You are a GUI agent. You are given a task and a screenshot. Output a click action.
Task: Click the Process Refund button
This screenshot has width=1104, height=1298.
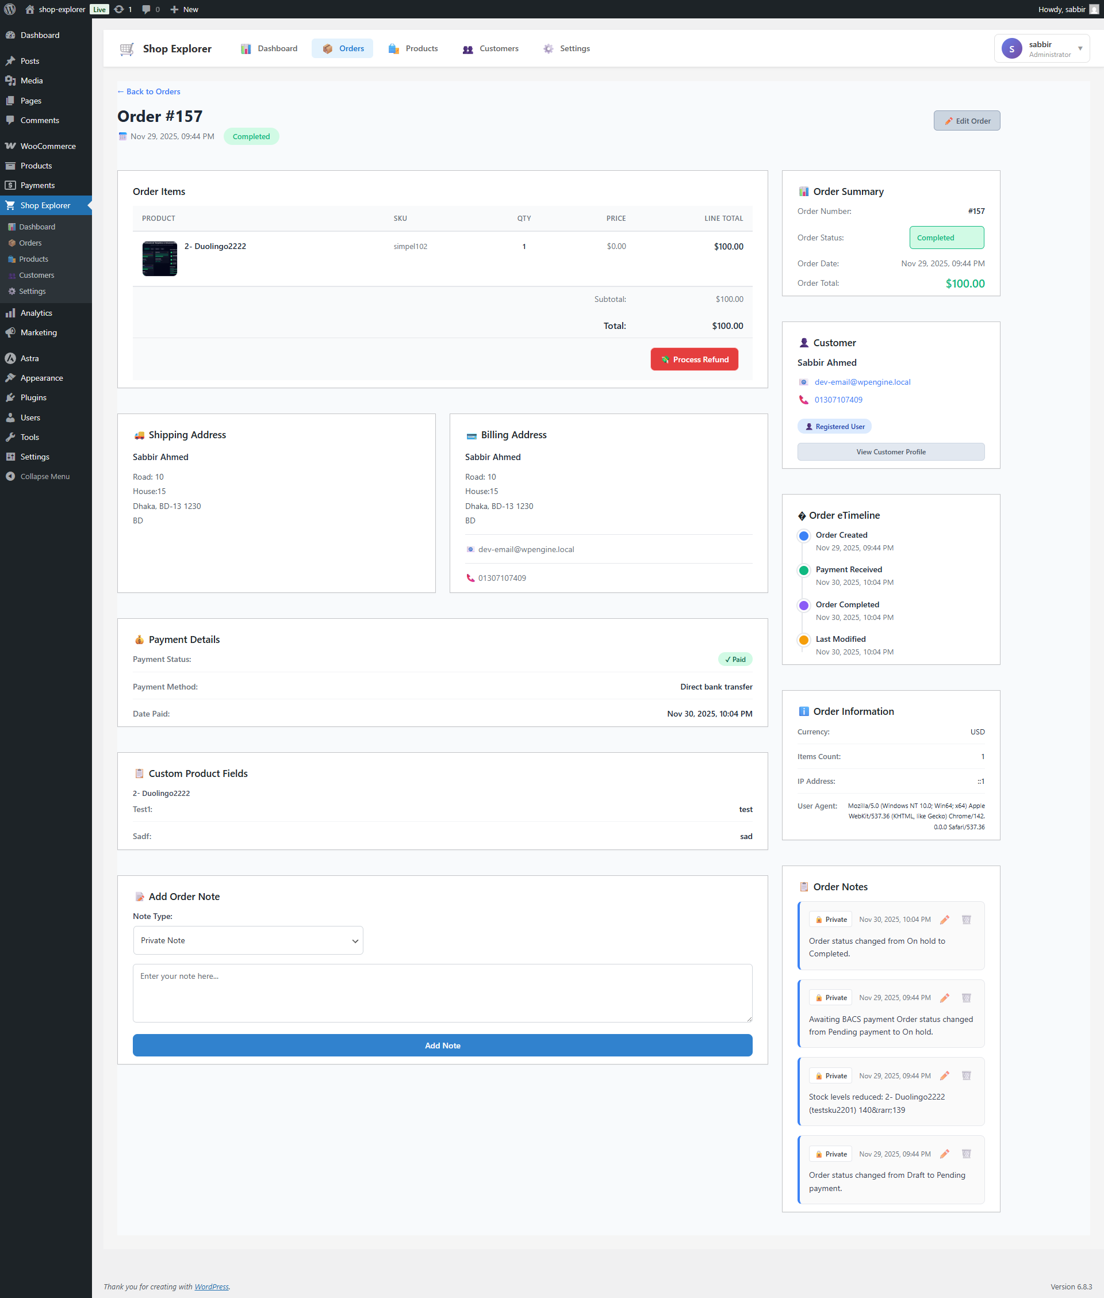[x=694, y=359]
